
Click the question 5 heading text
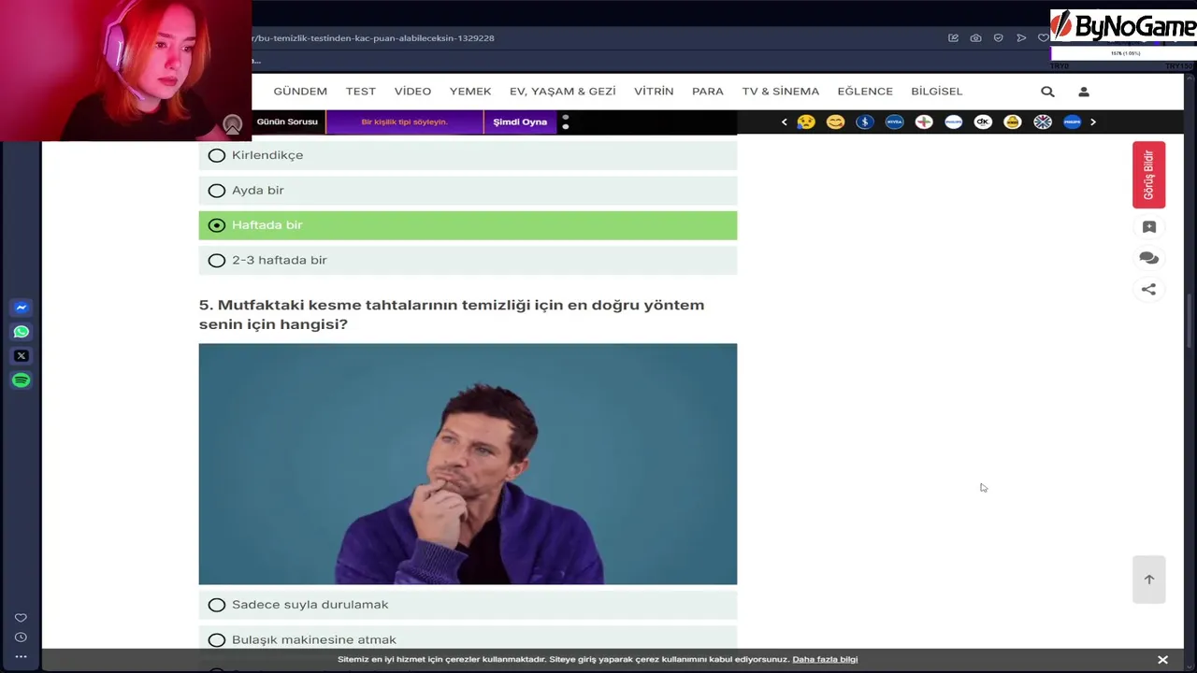(x=452, y=315)
